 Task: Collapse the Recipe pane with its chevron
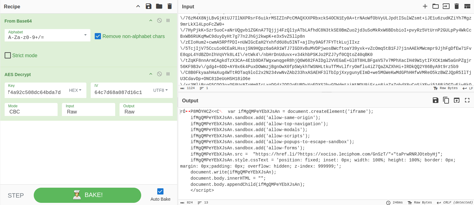click(x=138, y=6)
